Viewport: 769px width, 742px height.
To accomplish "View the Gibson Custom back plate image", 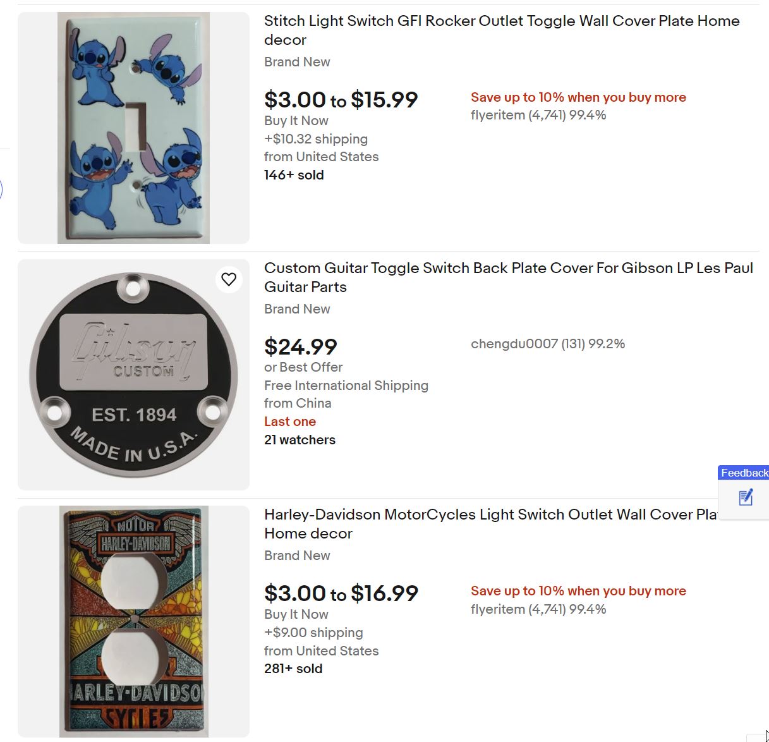I will click(x=133, y=375).
